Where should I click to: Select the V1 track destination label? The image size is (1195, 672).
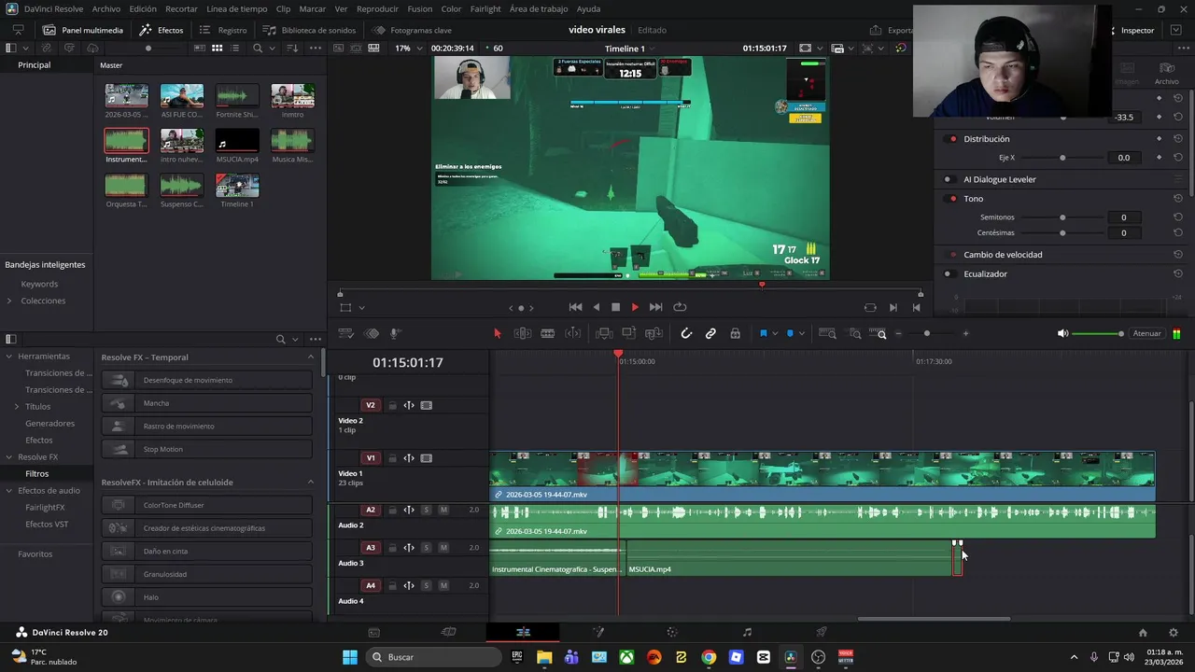[371, 458]
